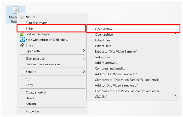
Task: Expand the Give access to submenu arrow
Action: point(84,58)
